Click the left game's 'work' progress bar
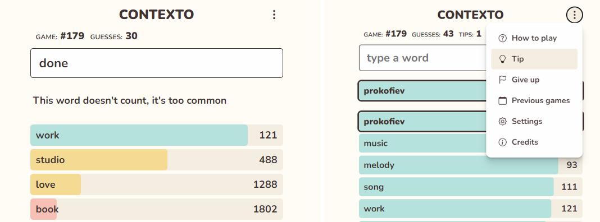The height and width of the screenshot is (222, 600). [139, 135]
